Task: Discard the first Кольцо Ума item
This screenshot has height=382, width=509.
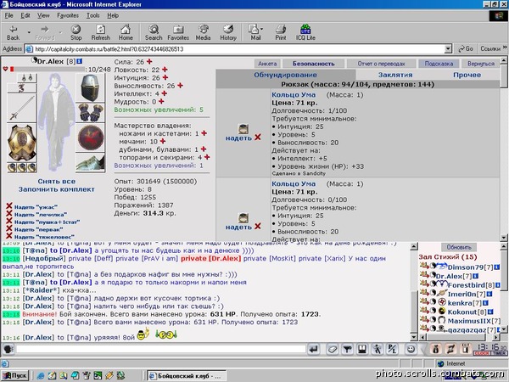Action: (258, 138)
